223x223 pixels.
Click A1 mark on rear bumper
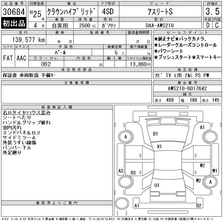pyautogui.click(x=137, y=206)
